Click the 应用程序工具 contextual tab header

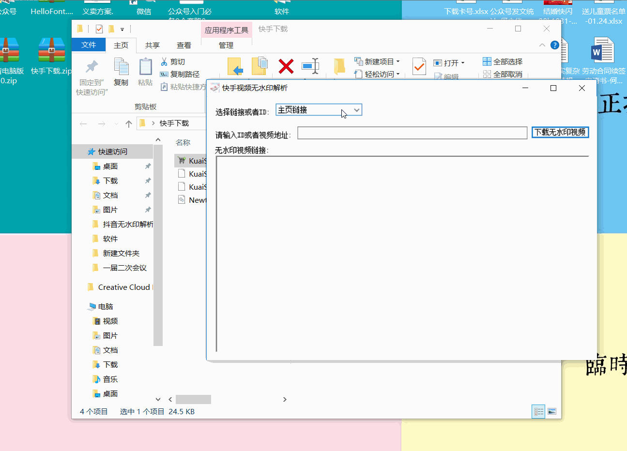pyautogui.click(x=227, y=30)
